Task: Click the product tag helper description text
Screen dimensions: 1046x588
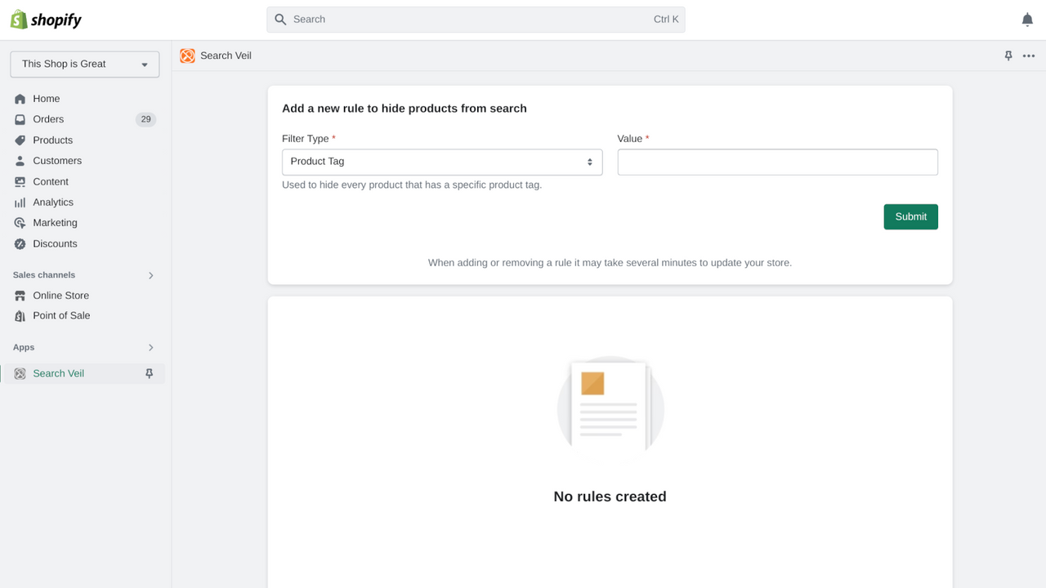Action: 412,185
